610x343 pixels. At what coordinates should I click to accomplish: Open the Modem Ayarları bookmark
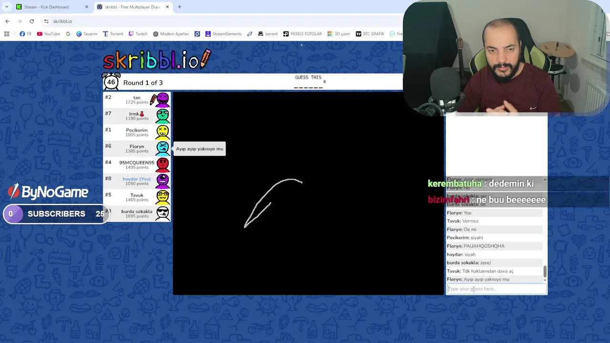pyautogui.click(x=171, y=34)
